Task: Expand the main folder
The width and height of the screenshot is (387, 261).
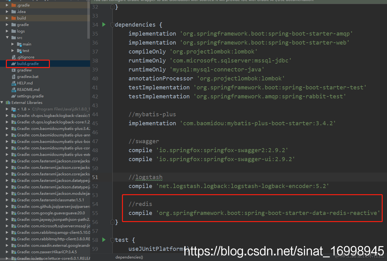Action: coord(13,44)
